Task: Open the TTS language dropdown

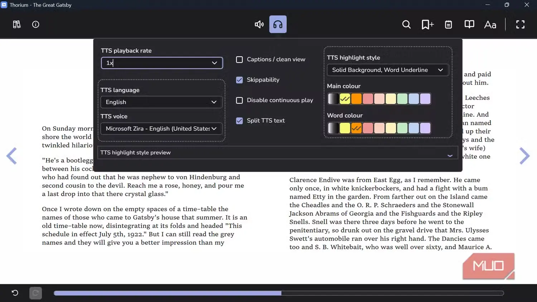Action: pyautogui.click(x=161, y=102)
